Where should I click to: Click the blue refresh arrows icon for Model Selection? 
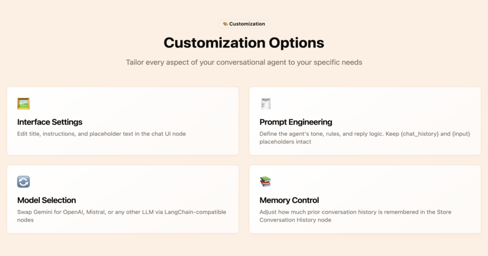tap(23, 181)
